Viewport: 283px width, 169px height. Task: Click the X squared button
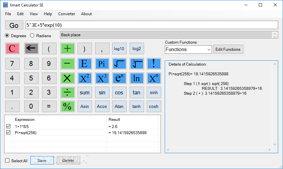coord(85,78)
